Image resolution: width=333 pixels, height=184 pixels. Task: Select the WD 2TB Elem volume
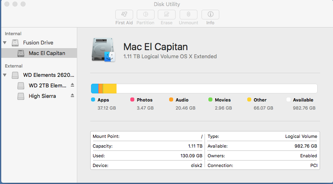click(x=48, y=85)
